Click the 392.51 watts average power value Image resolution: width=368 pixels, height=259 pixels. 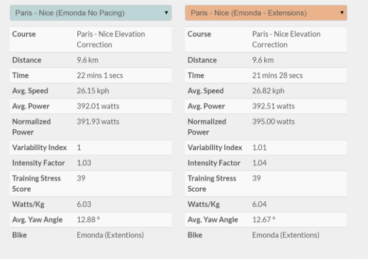273,106
